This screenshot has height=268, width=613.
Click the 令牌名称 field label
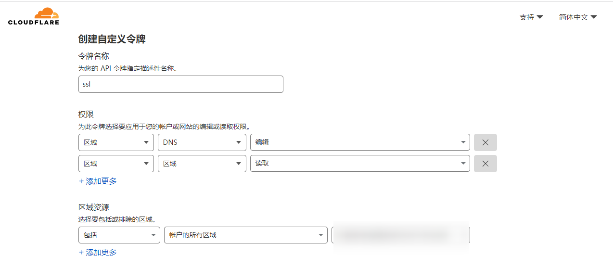[x=94, y=56]
